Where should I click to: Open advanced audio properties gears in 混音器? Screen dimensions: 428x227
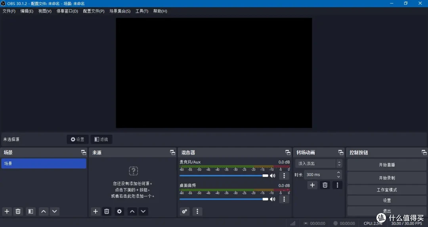[x=185, y=212]
